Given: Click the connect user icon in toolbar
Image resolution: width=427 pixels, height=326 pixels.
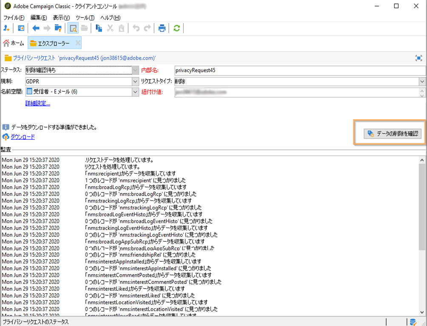Looking at the screenshot, I should (6, 28).
